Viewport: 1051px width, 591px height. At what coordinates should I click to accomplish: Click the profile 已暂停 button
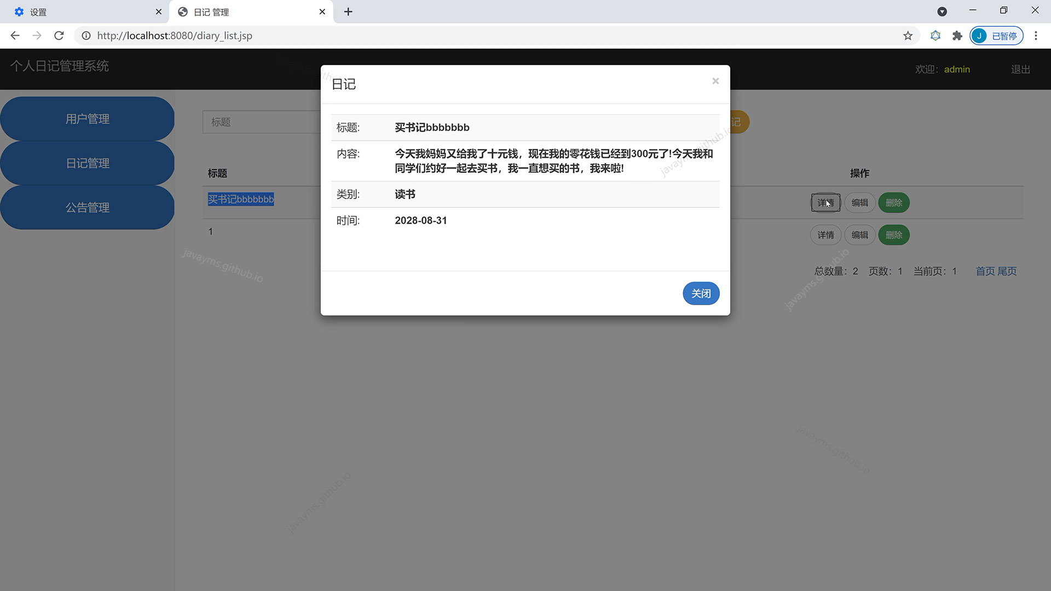tap(996, 36)
